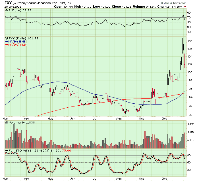Click the Jul label under stochastic panel
The image size is (199, 181).
click(x=95, y=179)
